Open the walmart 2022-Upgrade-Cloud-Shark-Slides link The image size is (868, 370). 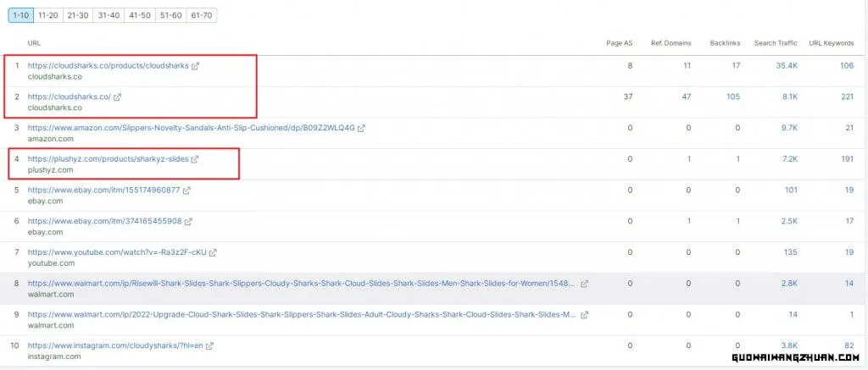tap(303, 315)
